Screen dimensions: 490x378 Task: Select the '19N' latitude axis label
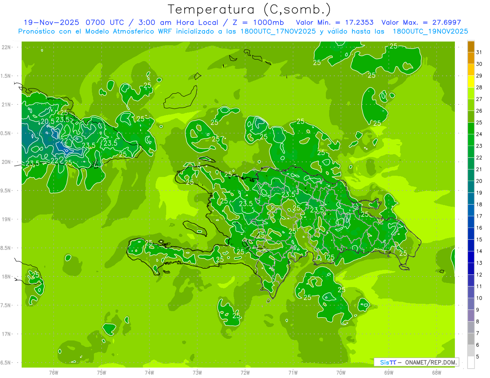coord(7,219)
